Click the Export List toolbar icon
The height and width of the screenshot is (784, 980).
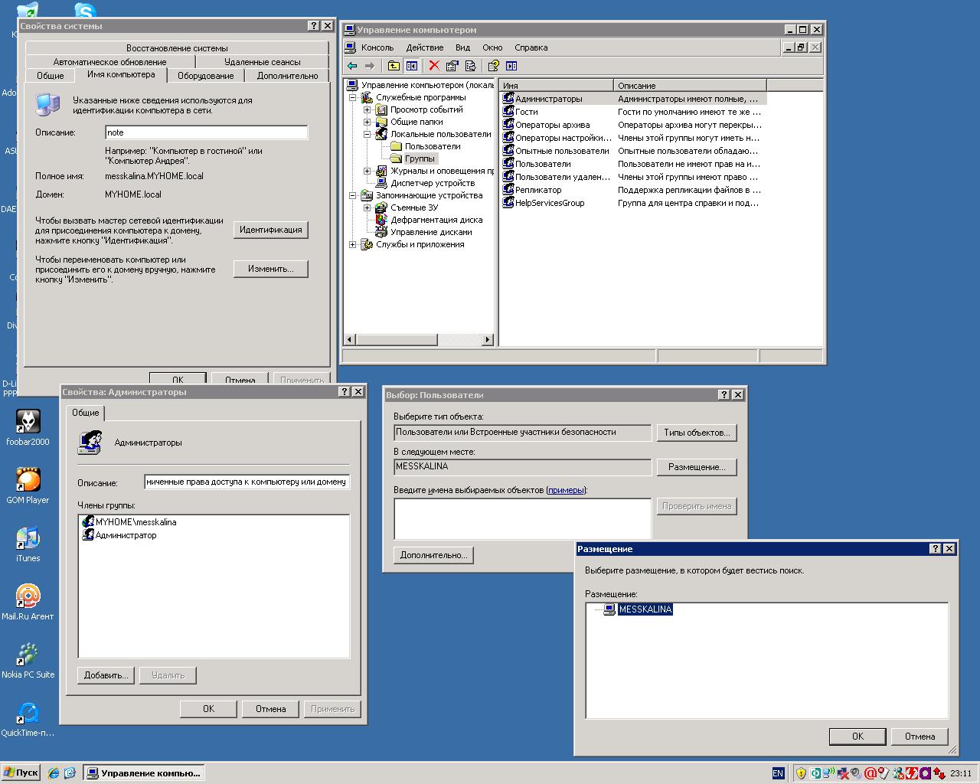point(470,66)
